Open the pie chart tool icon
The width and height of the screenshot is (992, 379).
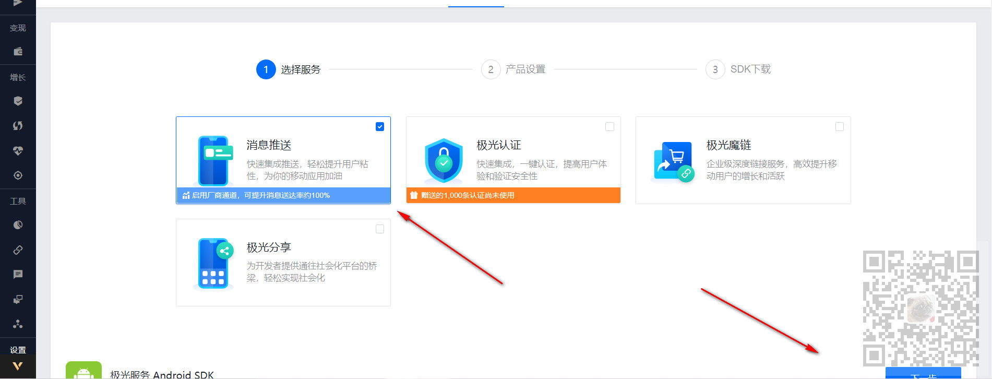(18, 225)
